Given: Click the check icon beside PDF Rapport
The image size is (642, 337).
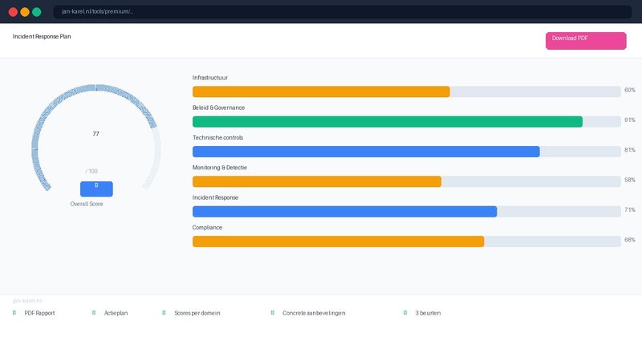Looking at the screenshot, I should pos(14,313).
